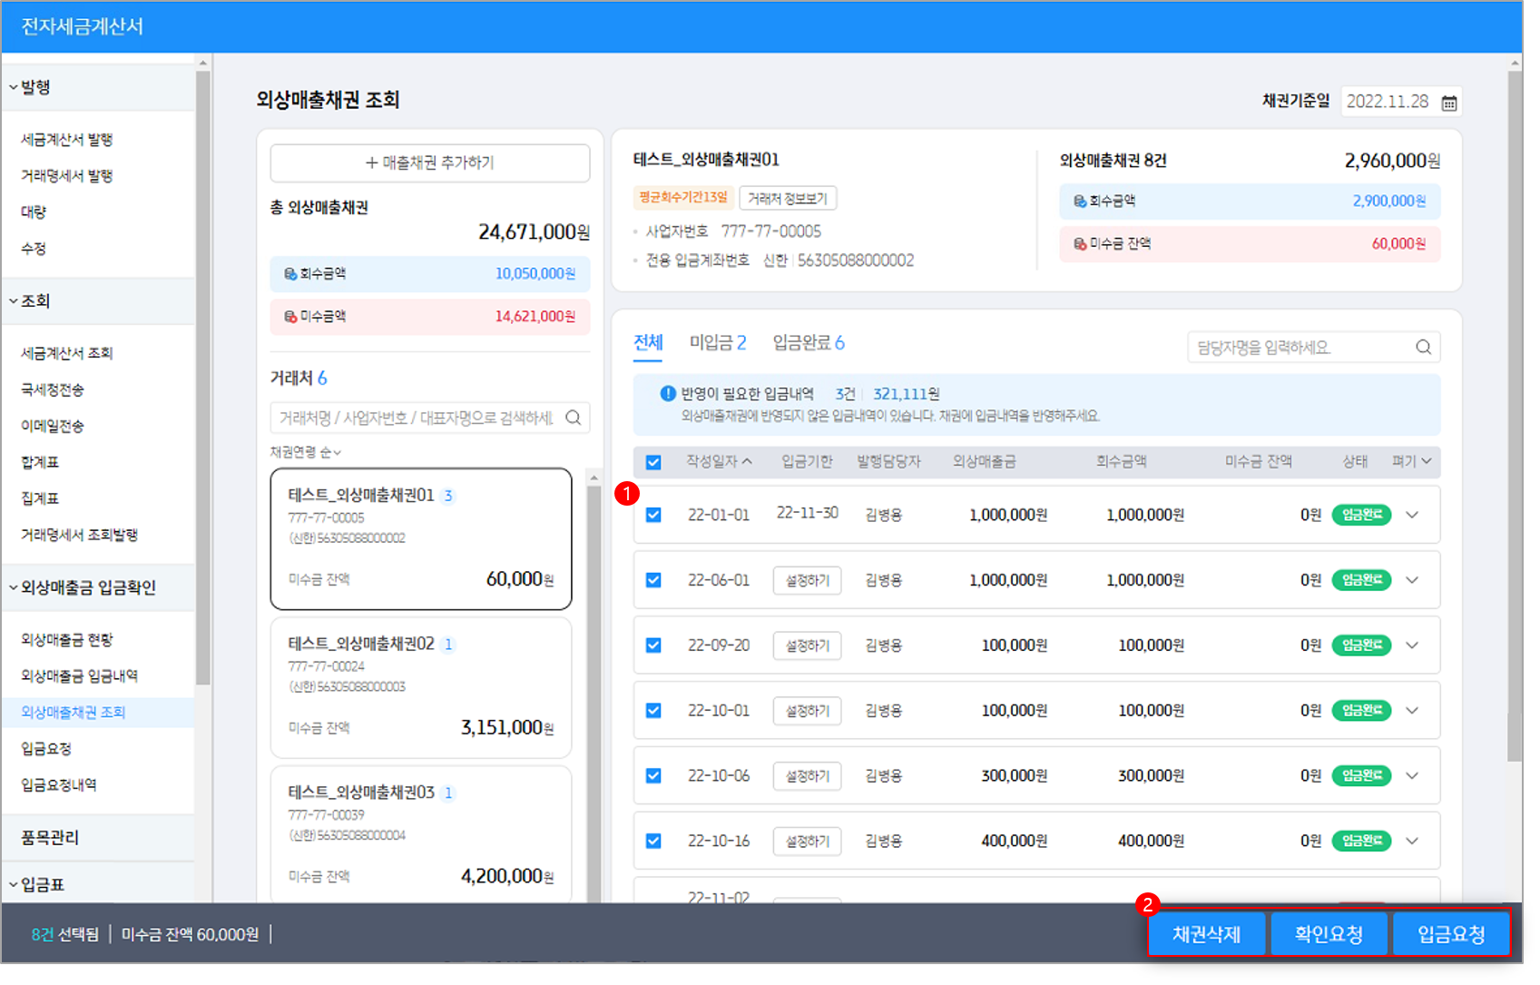Image resolution: width=1540 pixels, height=985 pixels.
Task: Click the 미수금 잔액 icon in 8건 panel
Action: [1080, 243]
